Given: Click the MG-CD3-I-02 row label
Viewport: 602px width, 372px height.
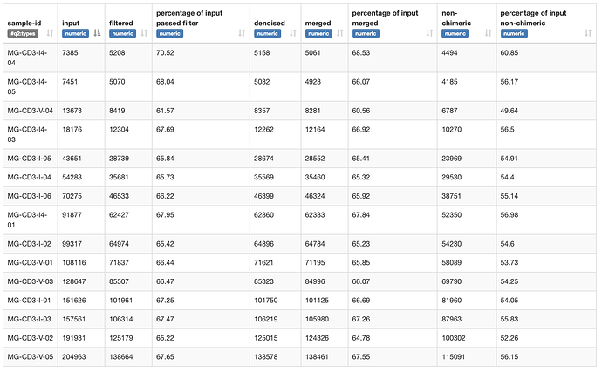Looking at the screenshot, I should coord(30,244).
